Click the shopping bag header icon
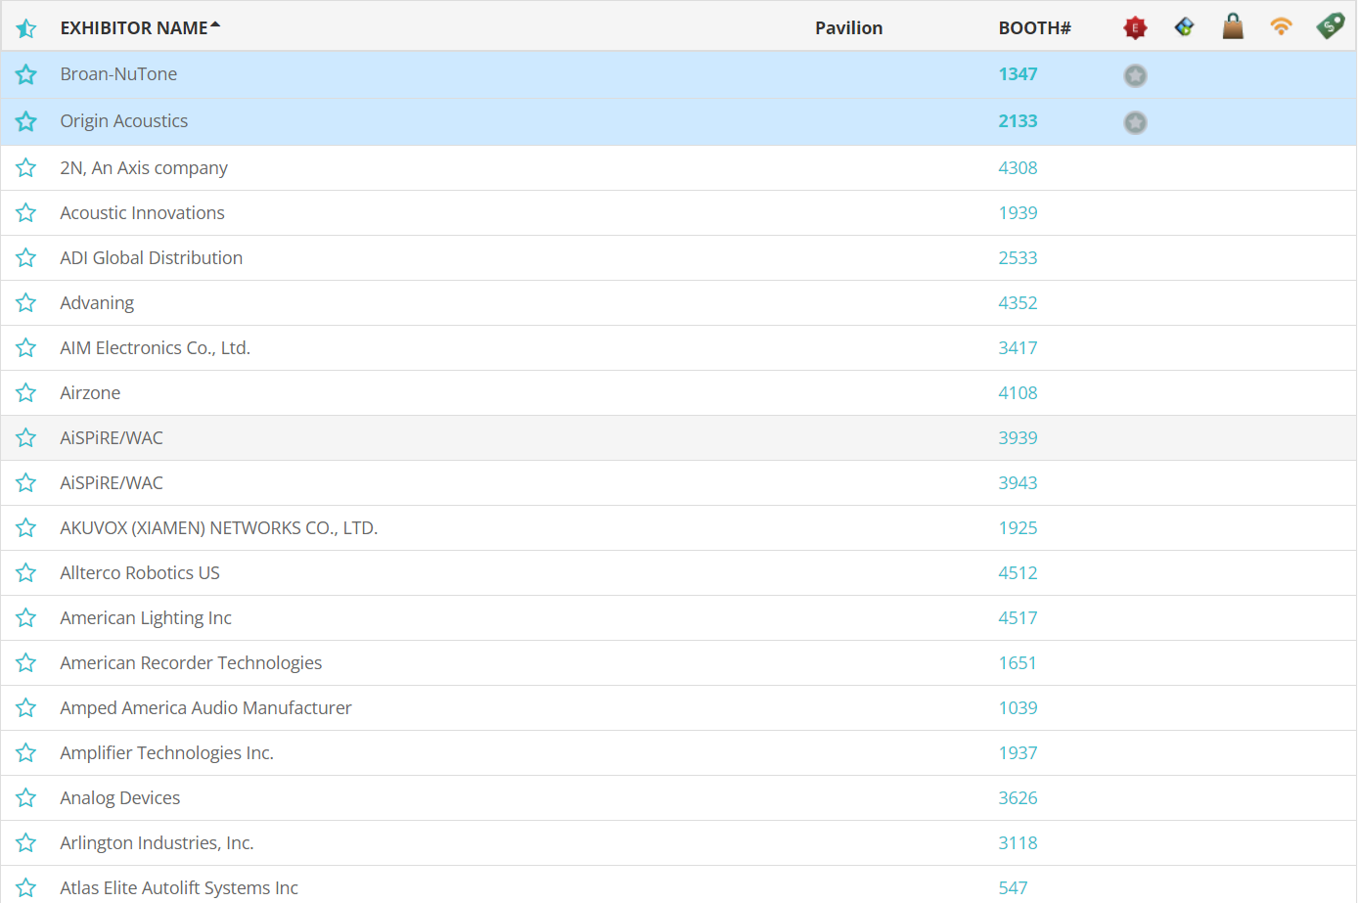 [x=1233, y=26]
